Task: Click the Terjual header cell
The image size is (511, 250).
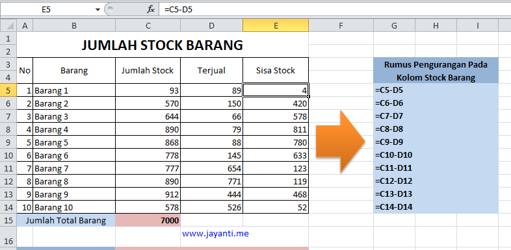Action: tap(211, 71)
